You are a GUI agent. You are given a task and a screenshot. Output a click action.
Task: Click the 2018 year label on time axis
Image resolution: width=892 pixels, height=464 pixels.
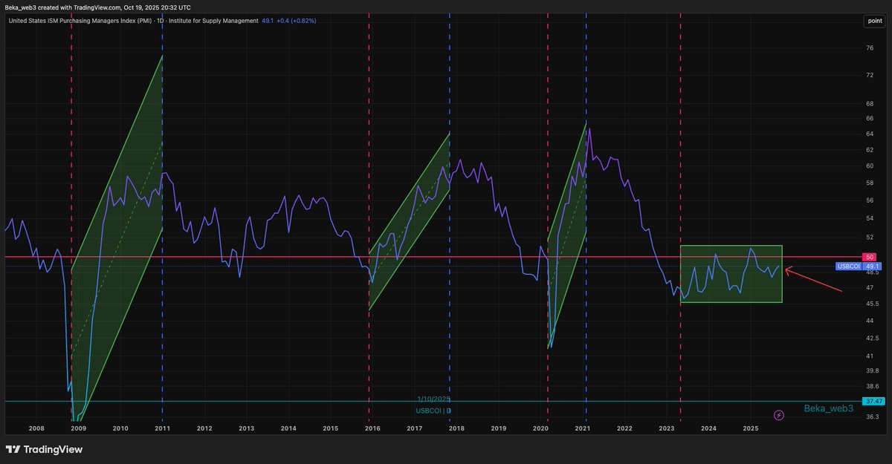(x=456, y=428)
